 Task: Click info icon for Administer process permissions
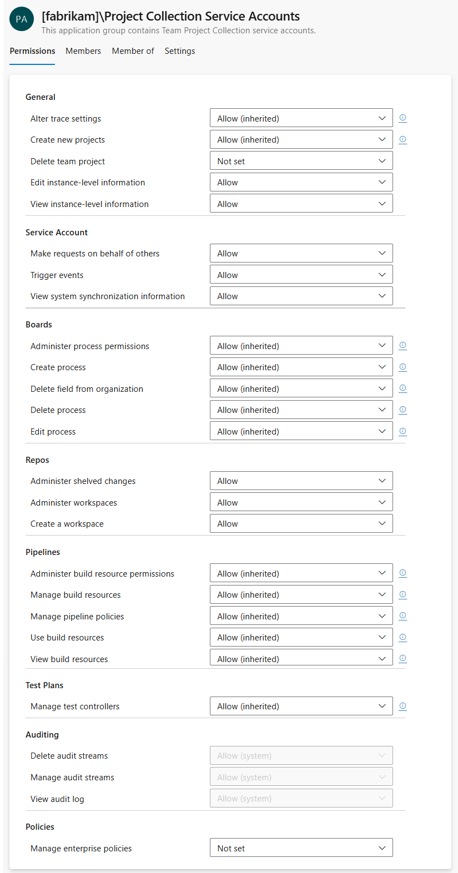[403, 345]
